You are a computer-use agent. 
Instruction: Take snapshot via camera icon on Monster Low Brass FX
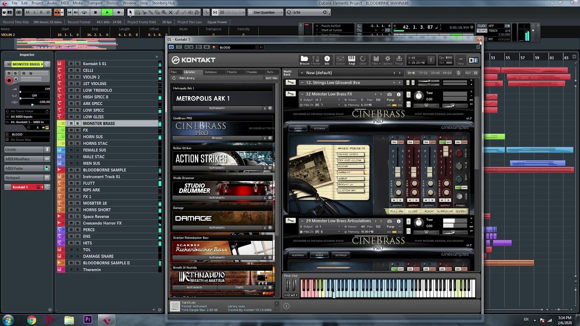tap(389, 95)
